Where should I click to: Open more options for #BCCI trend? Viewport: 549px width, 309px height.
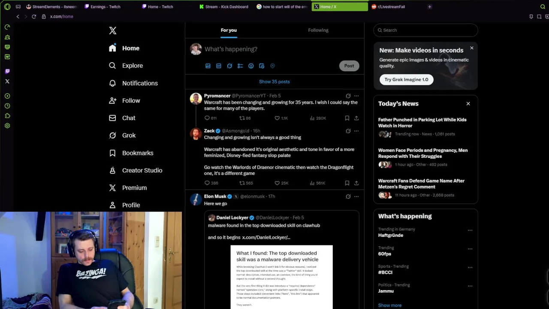(x=470, y=267)
